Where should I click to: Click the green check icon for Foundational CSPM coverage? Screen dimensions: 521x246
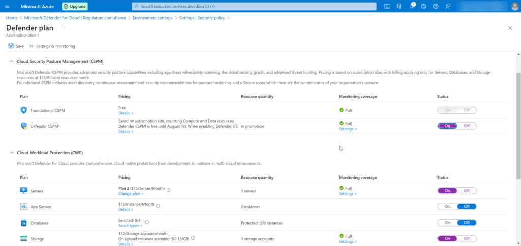coord(341,110)
